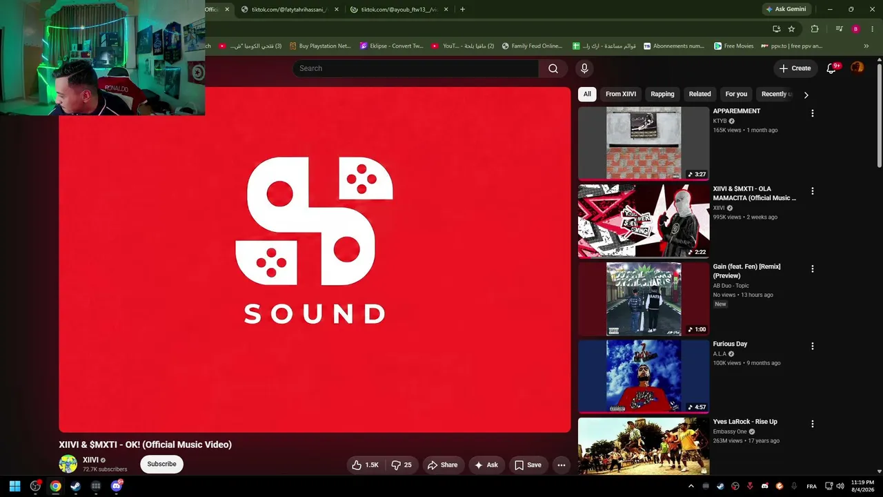Save the video to a playlist

click(x=528, y=465)
